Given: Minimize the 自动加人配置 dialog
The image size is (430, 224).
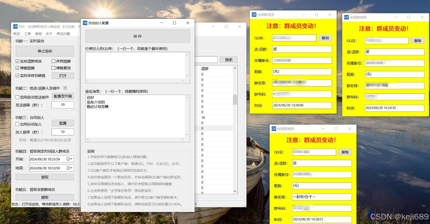Looking at the screenshot, I should pos(161,23).
